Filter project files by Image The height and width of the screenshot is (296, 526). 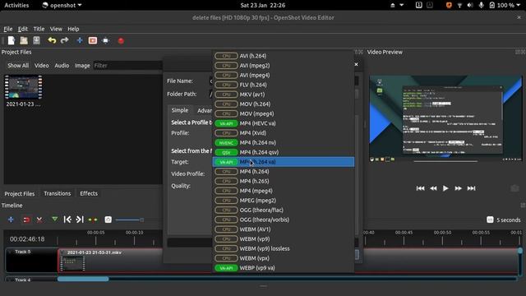click(82, 66)
